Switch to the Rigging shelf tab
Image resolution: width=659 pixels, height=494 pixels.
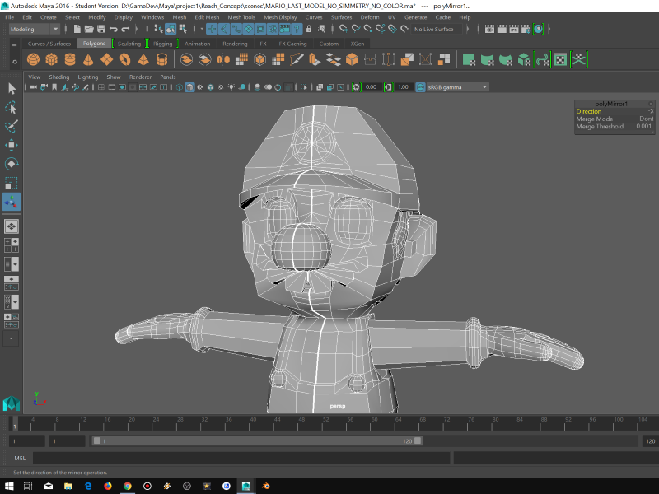[x=162, y=44]
